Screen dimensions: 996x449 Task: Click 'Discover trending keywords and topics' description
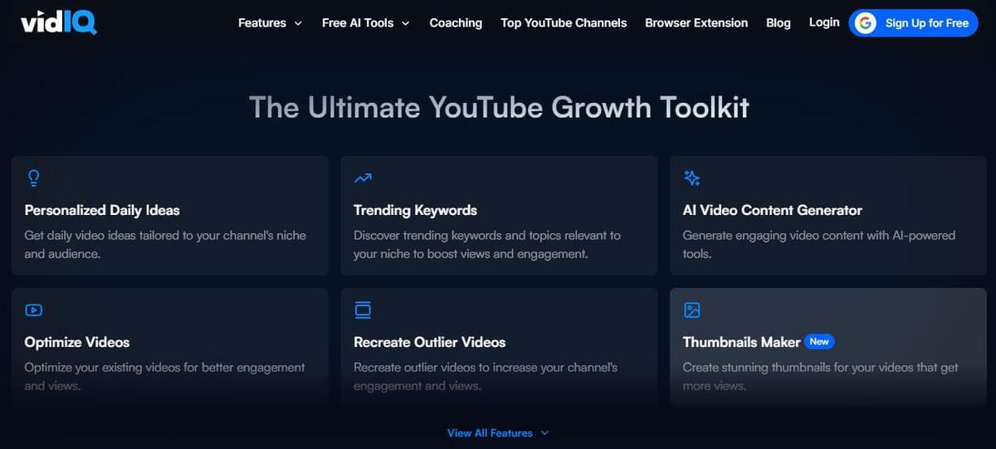coord(487,245)
